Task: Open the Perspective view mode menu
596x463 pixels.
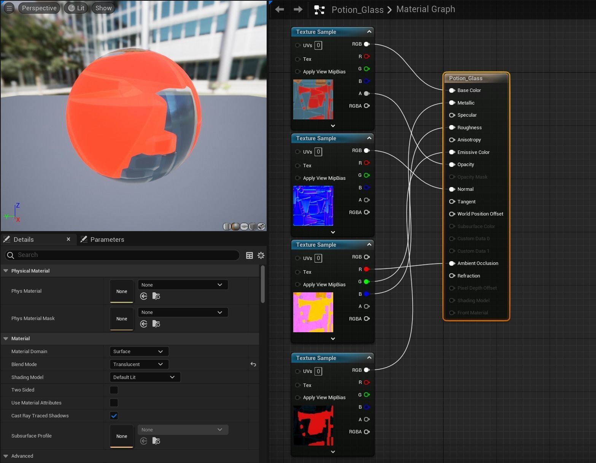Action: [x=39, y=8]
